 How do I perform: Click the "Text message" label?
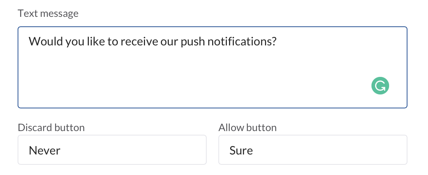click(x=48, y=14)
